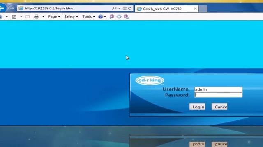Click the UserName field containing admin
Image resolution: width=263 pixels, height=147 pixels.
click(x=218, y=89)
